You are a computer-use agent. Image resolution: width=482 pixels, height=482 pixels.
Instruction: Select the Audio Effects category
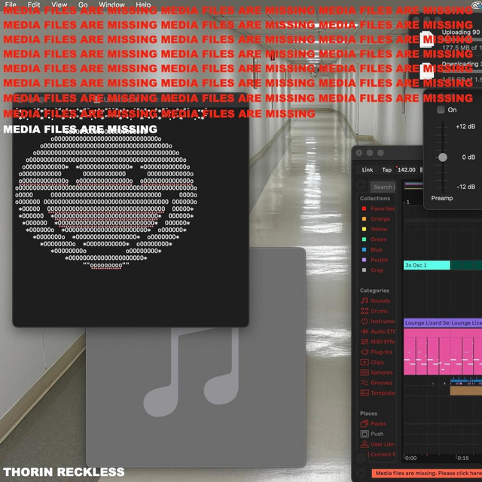pyautogui.click(x=377, y=331)
